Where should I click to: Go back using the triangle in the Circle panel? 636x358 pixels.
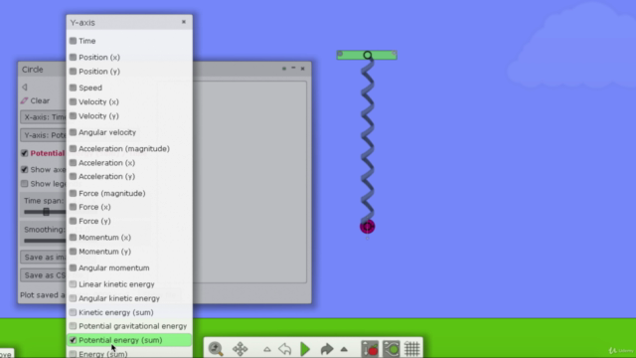[x=24, y=87]
